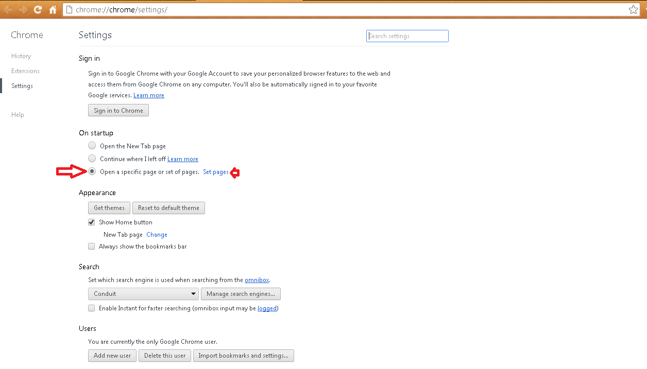The height and width of the screenshot is (369, 647).
Task: Open Extensions in the sidebar
Action: (x=25, y=71)
